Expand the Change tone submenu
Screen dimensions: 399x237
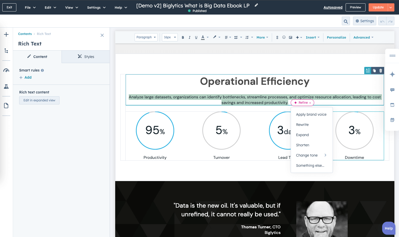pyautogui.click(x=307, y=155)
